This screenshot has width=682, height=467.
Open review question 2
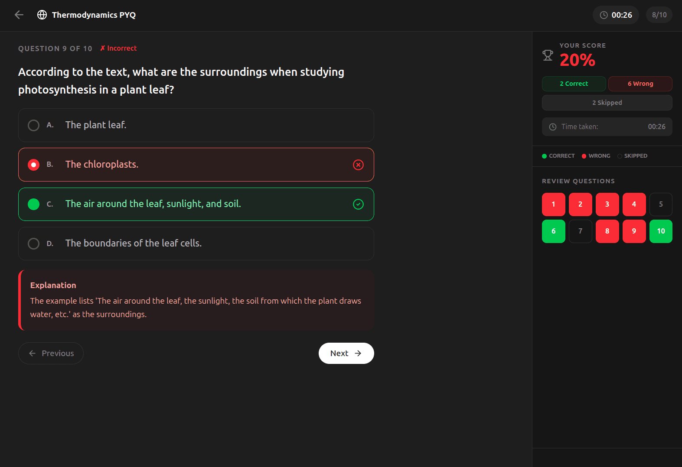[x=581, y=204]
